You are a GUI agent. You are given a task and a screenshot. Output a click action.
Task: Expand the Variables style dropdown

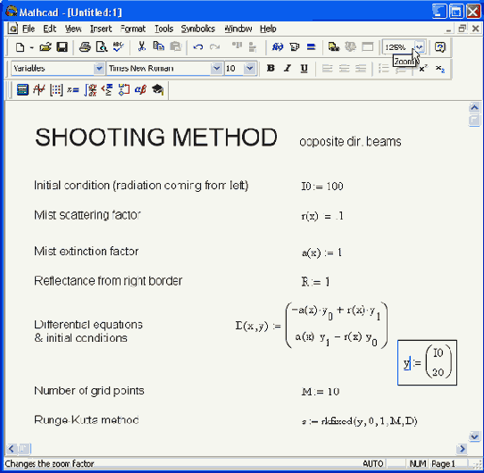point(99,68)
